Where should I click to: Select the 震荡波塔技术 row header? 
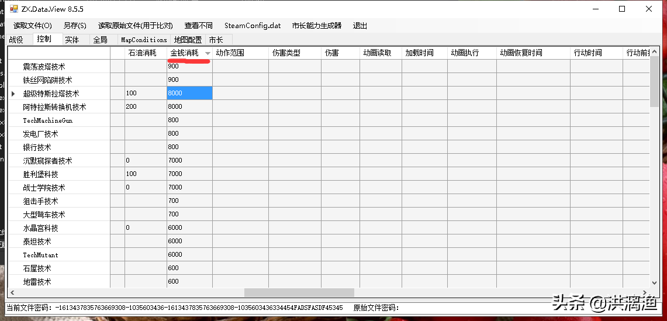click(x=59, y=67)
